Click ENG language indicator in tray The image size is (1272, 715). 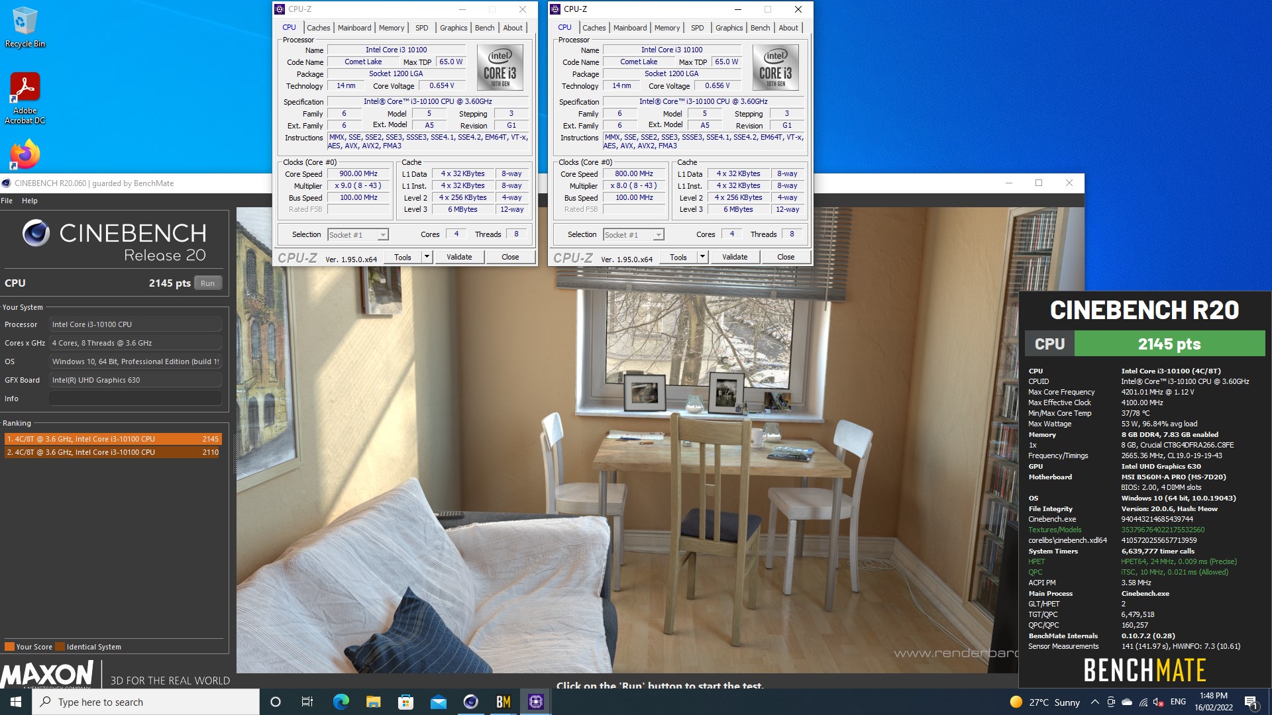pyautogui.click(x=1178, y=702)
